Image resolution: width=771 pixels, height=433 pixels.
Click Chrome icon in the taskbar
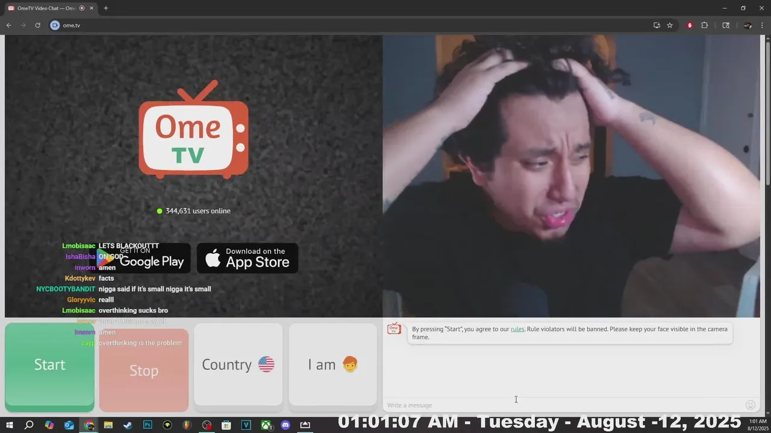[89, 425]
